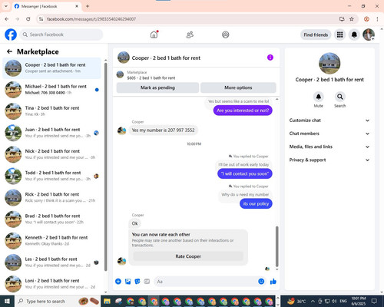Open Chrome three-dot menu
Image resolution: width=384 pixels, height=307 pixels.
coord(377,19)
